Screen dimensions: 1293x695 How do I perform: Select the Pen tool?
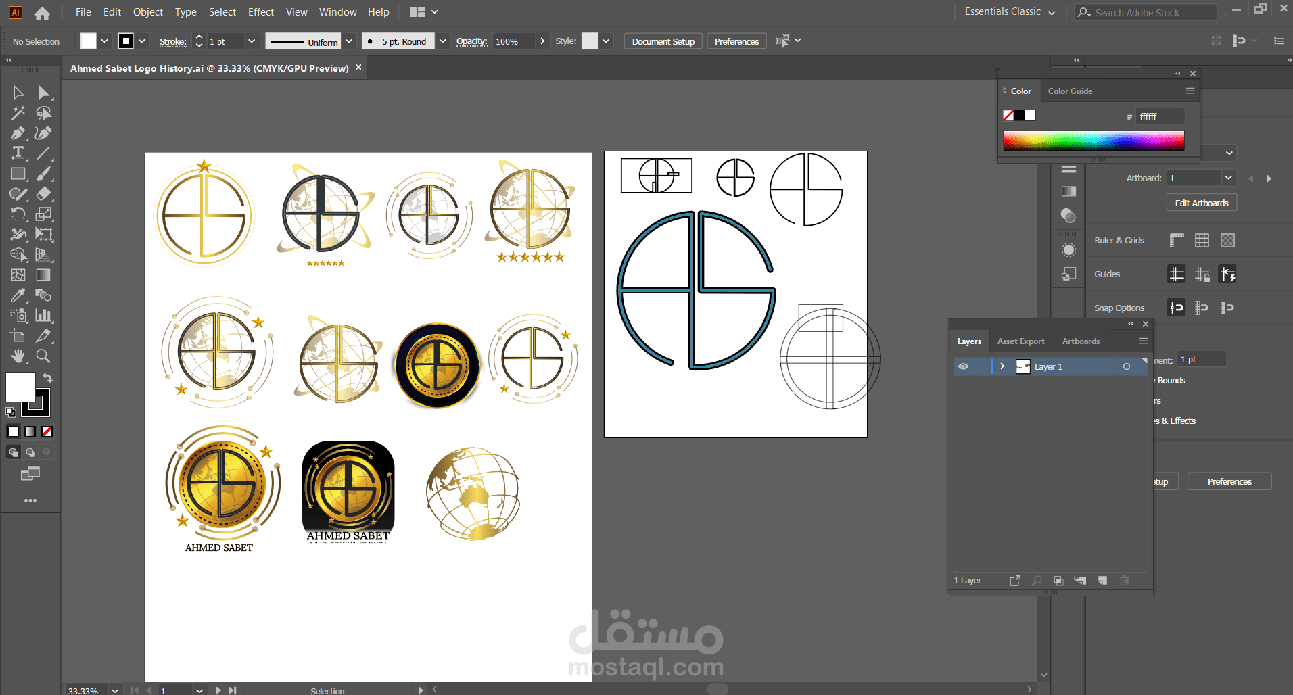tap(18, 133)
